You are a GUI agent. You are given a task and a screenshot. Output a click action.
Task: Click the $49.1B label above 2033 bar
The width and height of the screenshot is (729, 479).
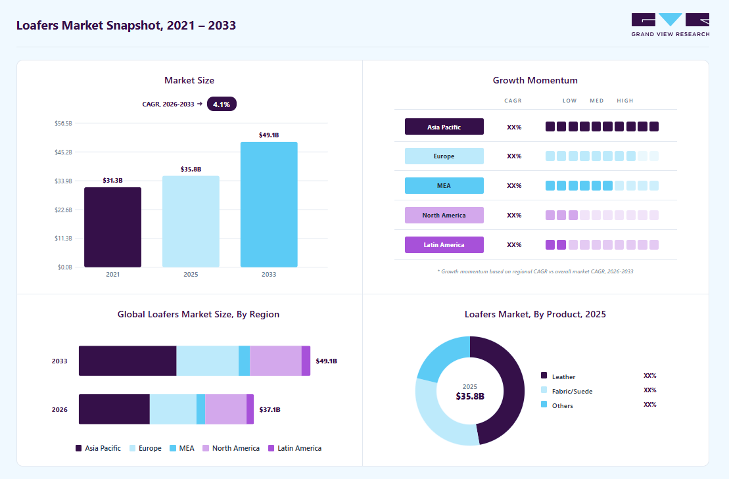pos(269,135)
